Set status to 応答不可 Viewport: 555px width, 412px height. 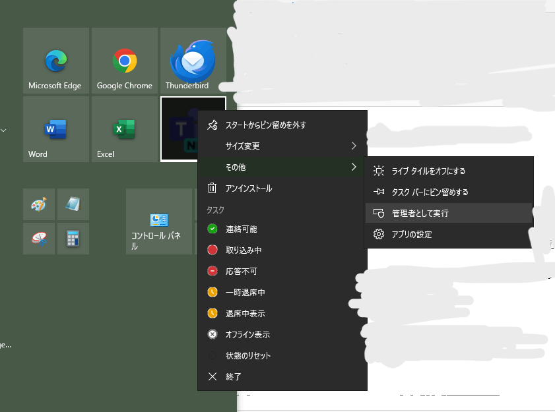tap(282, 271)
